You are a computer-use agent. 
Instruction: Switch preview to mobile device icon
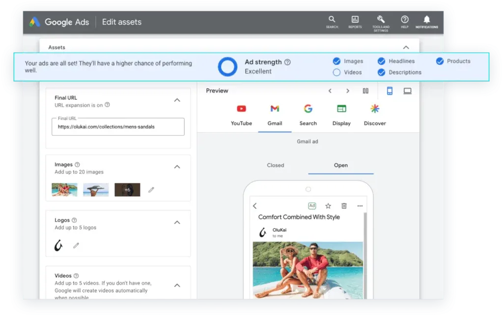(390, 91)
